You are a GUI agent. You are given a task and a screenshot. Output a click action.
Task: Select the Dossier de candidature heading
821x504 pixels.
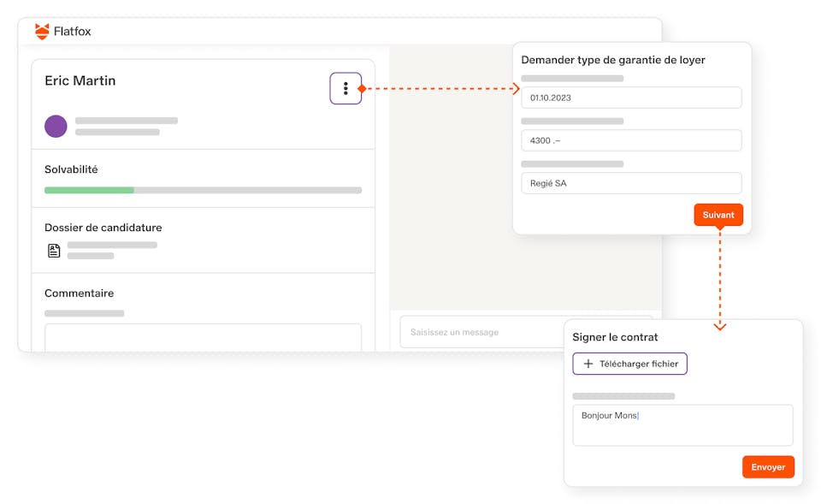pyautogui.click(x=103, y=228)
